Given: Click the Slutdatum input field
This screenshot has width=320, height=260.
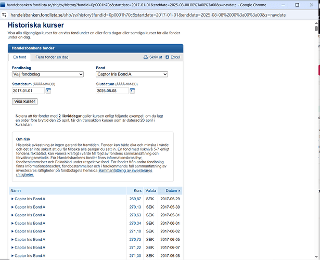Looking at the screenshot, I should coord(112,91).
